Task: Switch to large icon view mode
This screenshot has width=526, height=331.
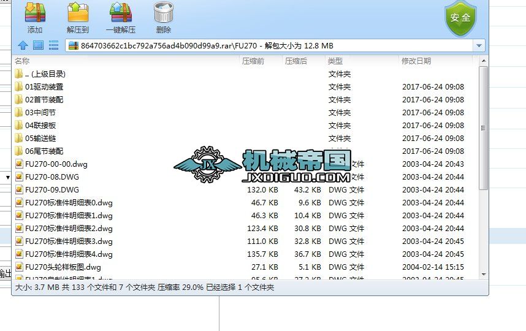Action: click(x=38, y=45)
